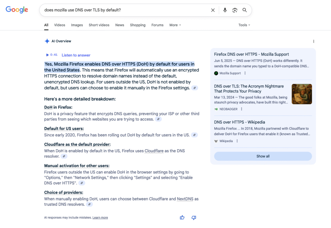Give thumbs up feedback on AI Overview
The width and height of the screenshot is (331, 228).
click(182, 217)
